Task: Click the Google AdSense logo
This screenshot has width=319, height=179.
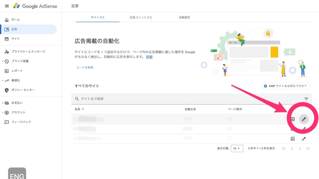Action: pyautogui.click(x=35, y=6)
